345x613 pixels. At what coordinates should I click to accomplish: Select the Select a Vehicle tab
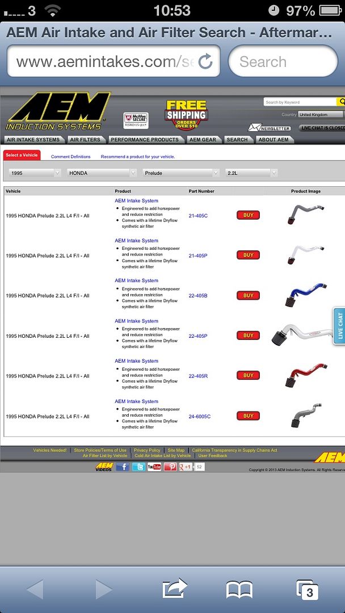(x=22, y=155)
